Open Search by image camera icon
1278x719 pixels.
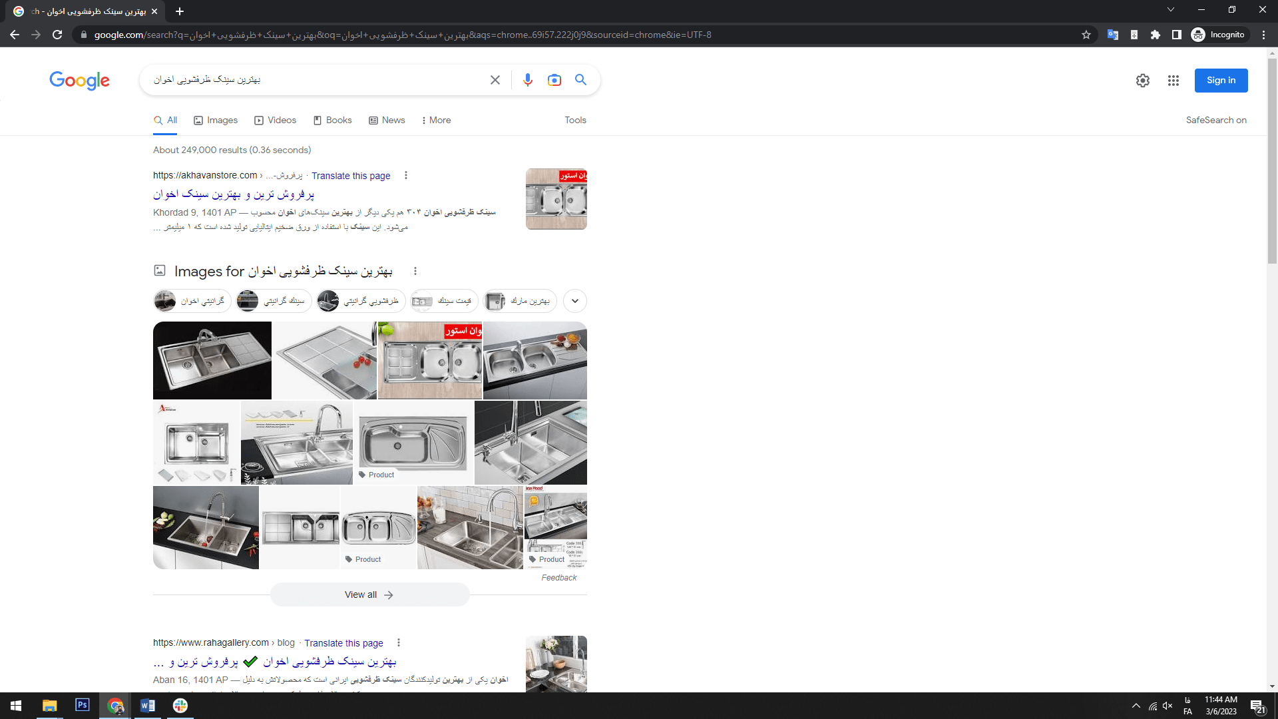[554, 80]
